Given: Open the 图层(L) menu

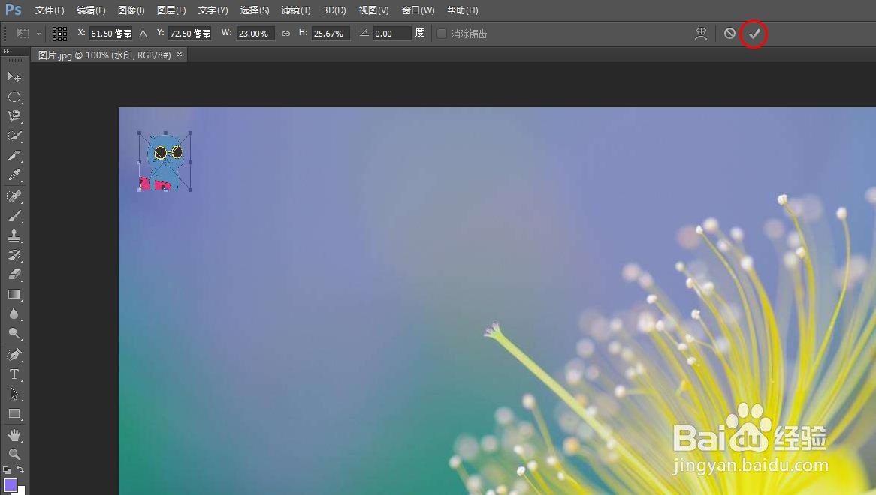Looking at the screenshot, I should click(x=171, y=10).
